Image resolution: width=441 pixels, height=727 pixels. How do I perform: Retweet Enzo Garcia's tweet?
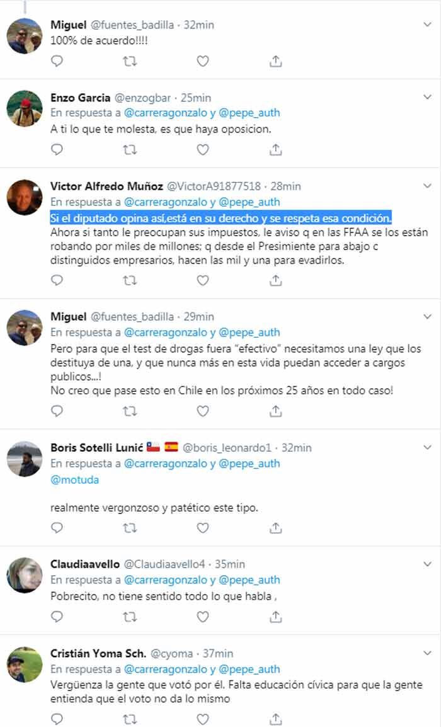(x=130, y=149)
